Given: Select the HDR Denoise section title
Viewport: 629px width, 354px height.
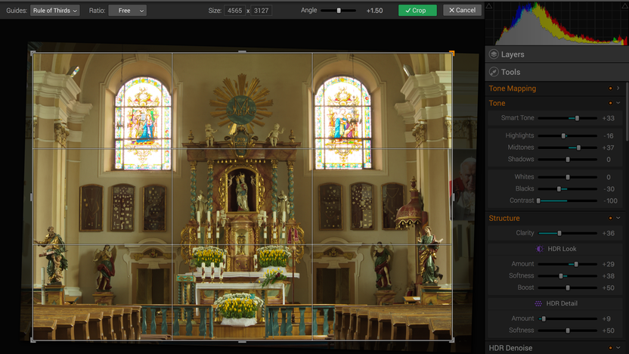Looking at the screenshot, I should (510, 348).
